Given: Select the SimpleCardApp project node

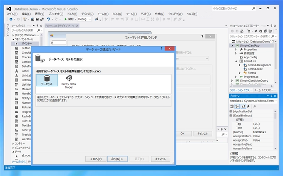Looking at the screenshot, I should point(250,45).
